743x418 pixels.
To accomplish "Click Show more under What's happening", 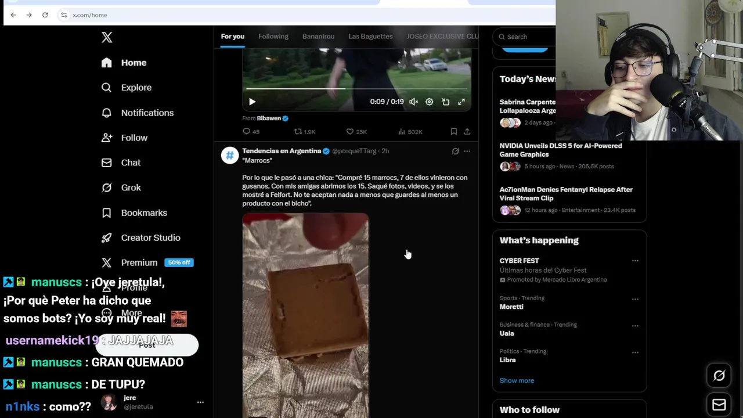I will click(517, 381).
